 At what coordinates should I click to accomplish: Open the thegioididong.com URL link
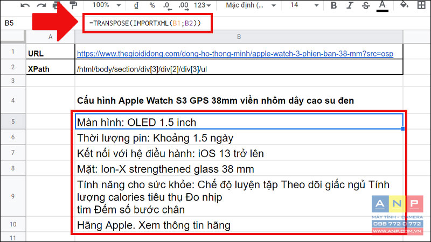[235, 53]
